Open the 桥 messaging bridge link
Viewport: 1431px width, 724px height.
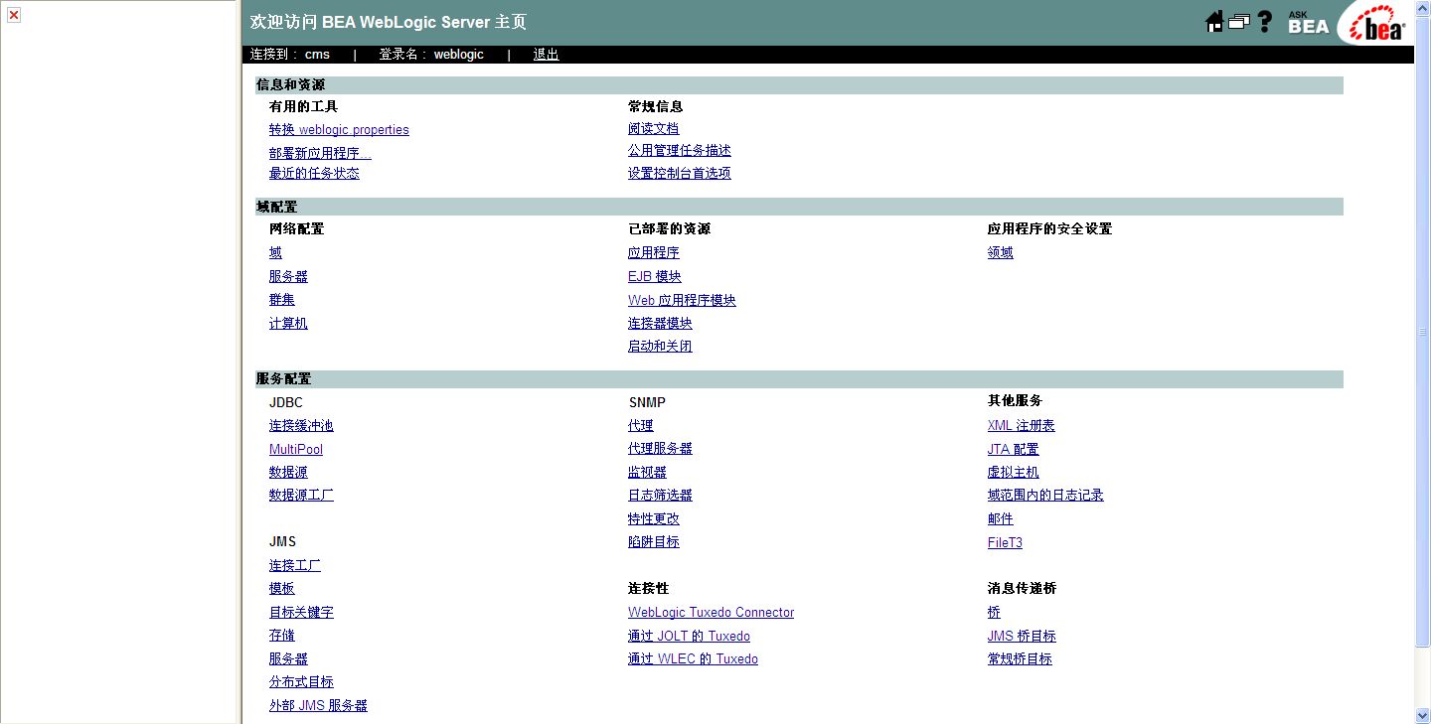[x=994, y=613]
